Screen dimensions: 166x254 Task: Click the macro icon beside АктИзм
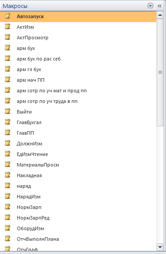pos(7,27)
